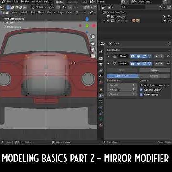The image size is (172, 172).
Task: Open the Edit menu
Action: (16, 2)
